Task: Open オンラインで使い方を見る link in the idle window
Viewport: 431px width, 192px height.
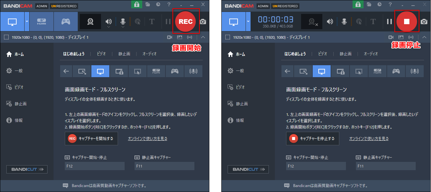Action: (x=148, y=139)
